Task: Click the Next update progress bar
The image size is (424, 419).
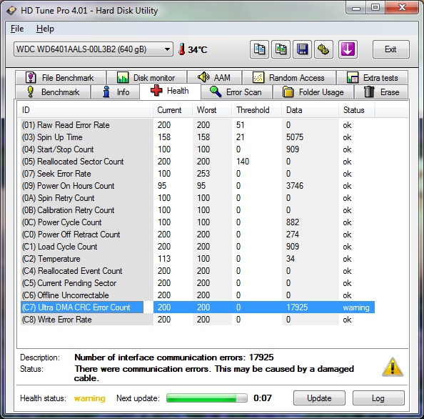Action: click(207, 398)
